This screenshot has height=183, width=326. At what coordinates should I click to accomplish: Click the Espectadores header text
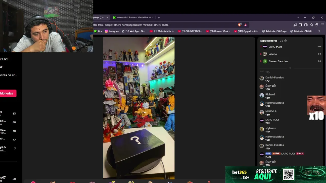tap(269, 41)
